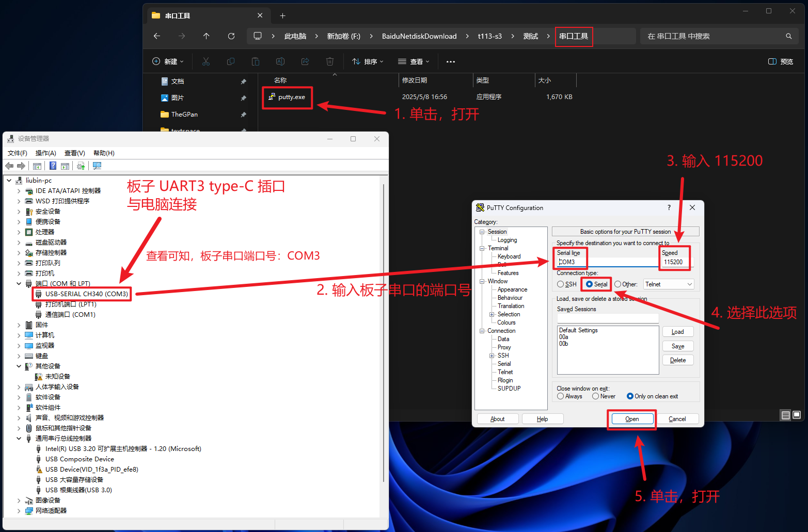The image size is (808, 532).
Task: Click the Serial line input field
Action: coord(607,262)
